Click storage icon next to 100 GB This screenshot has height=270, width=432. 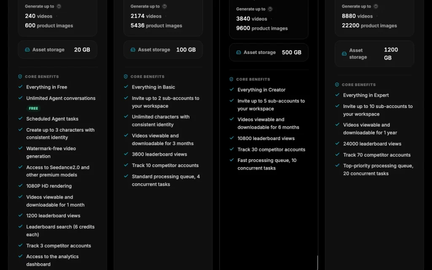point(133,50)
